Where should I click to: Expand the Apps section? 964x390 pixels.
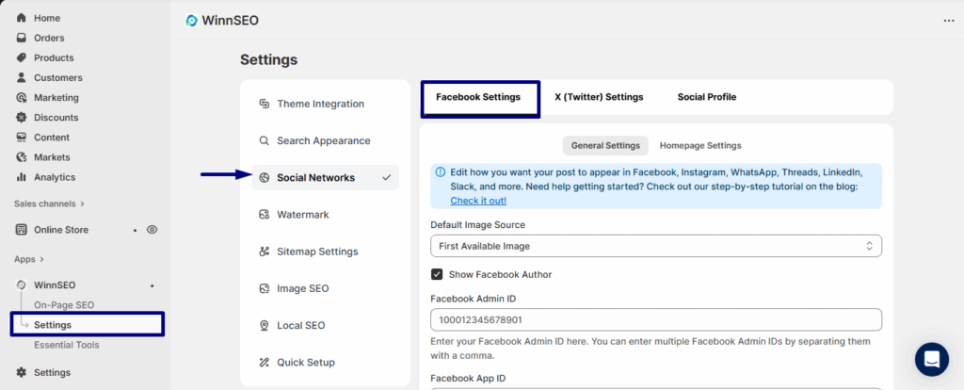[x=29, y=259]
